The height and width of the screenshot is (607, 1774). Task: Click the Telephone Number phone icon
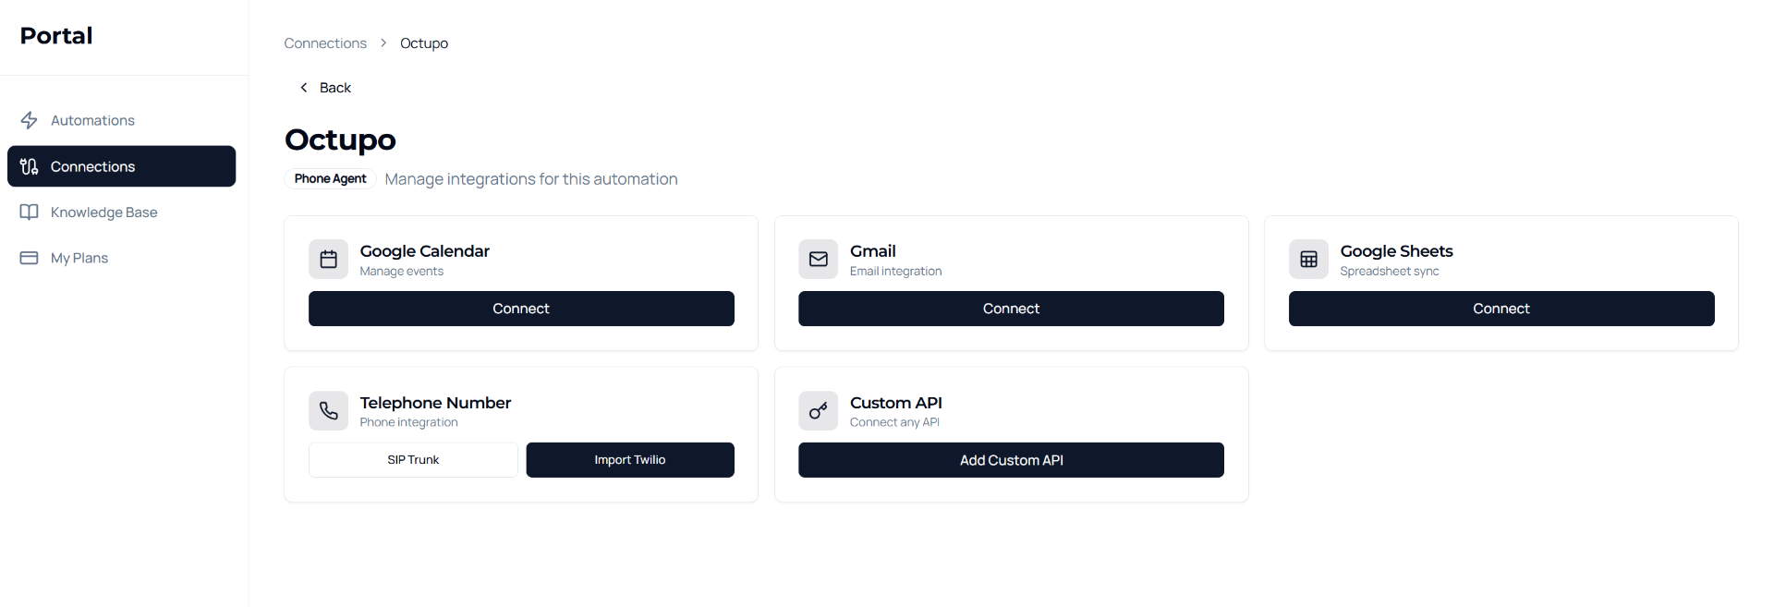pyautogui.click(x=328, y=411)
